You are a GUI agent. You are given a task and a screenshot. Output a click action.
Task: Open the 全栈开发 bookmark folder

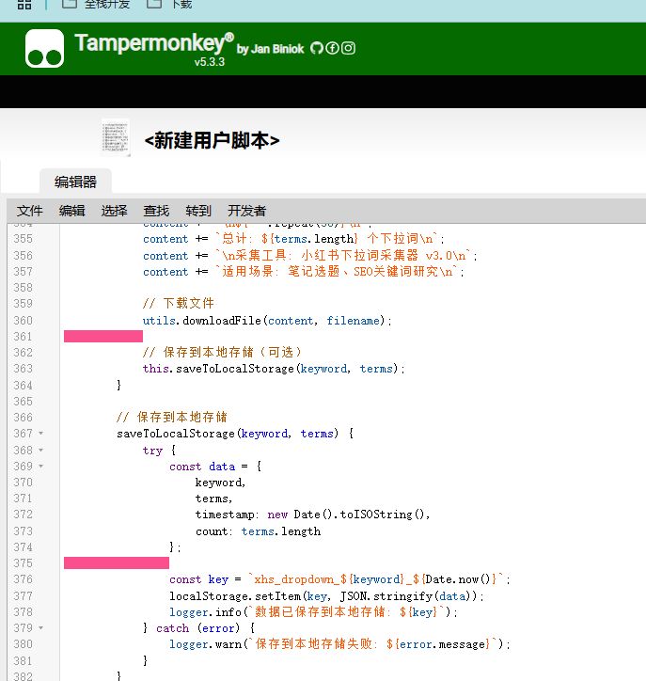98,5
